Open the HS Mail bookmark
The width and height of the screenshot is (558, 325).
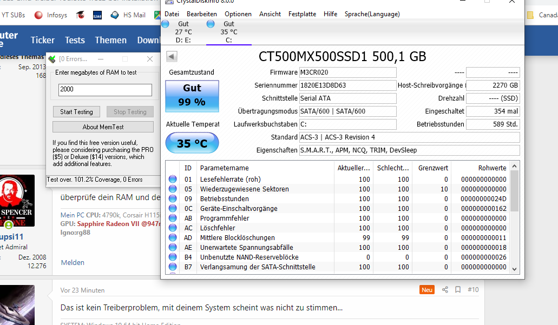pyautogui.click(x=128, y=15)
